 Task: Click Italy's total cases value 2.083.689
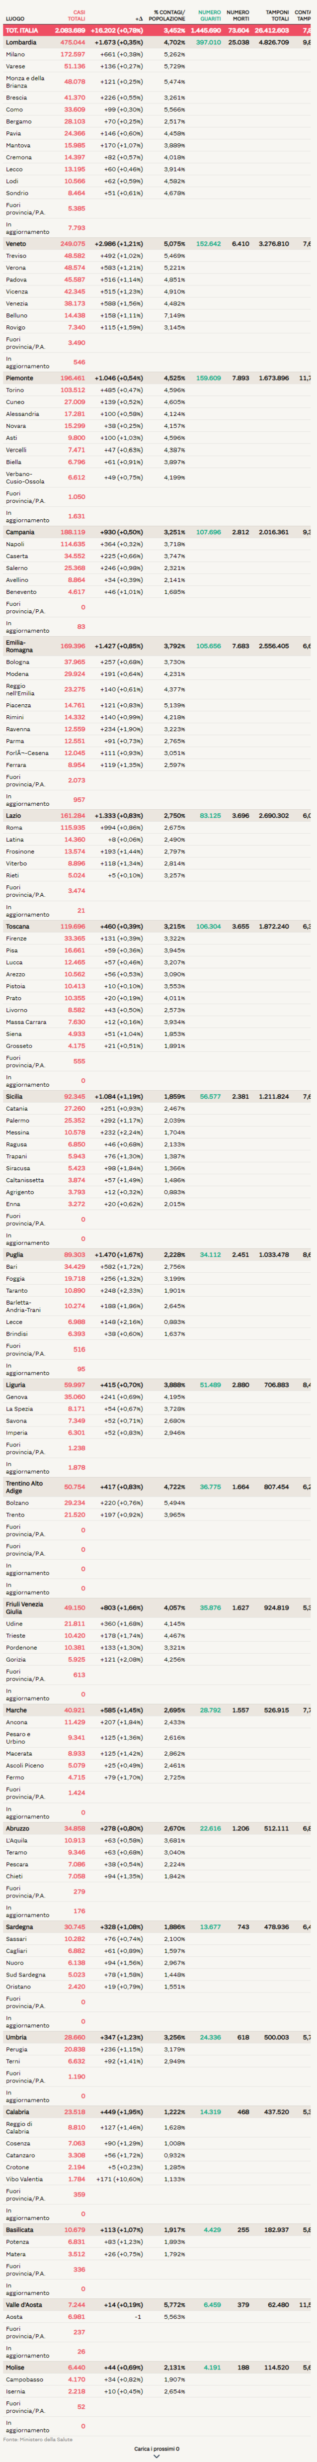coord(70,30)
